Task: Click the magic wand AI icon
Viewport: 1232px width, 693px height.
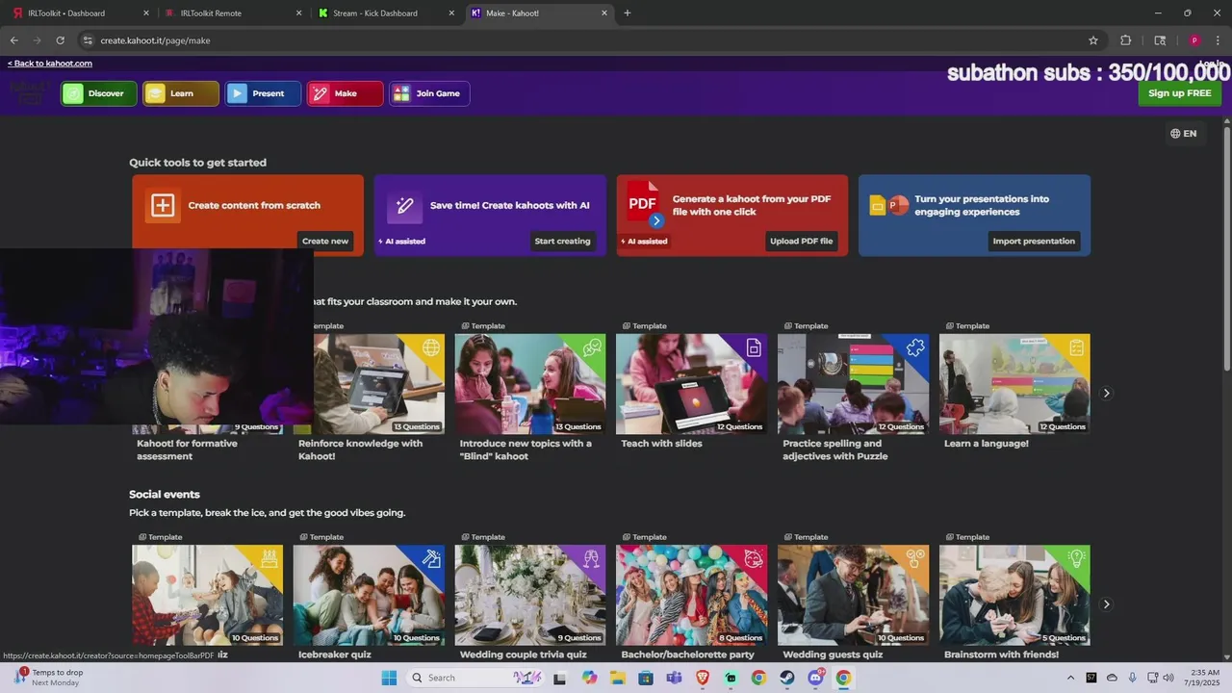Action: click(404, 205)
